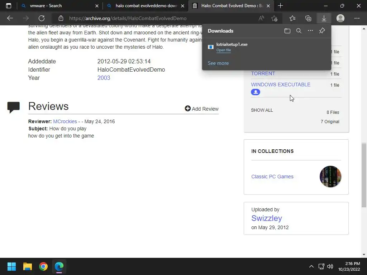Refresh the archive.org page

(x=42, y=18)
